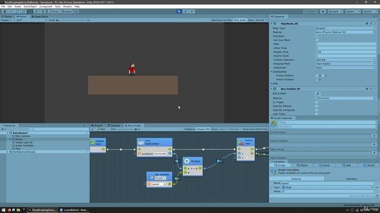Switch to the Scene variables tab
The image size is (380, 213).
(x=324, y=166)
